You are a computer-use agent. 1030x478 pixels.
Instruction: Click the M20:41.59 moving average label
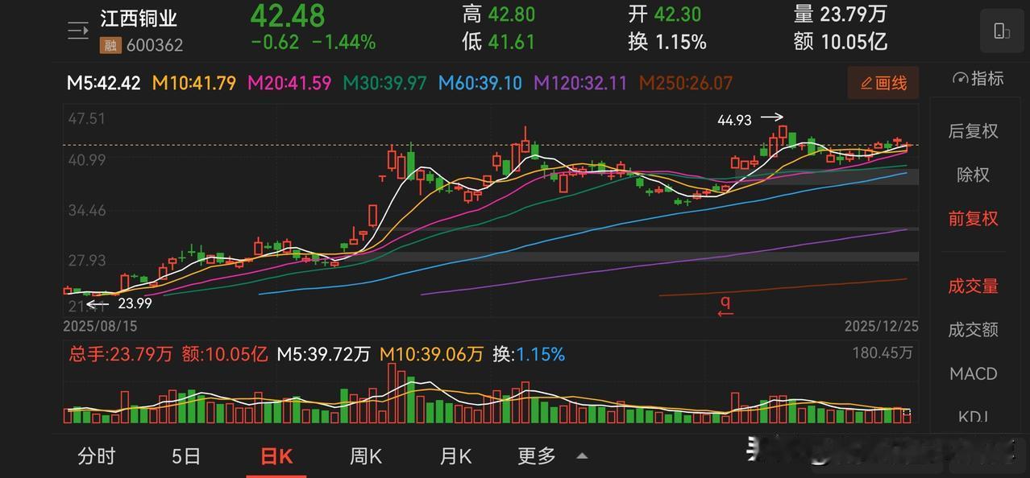click(x=289, y=83)
